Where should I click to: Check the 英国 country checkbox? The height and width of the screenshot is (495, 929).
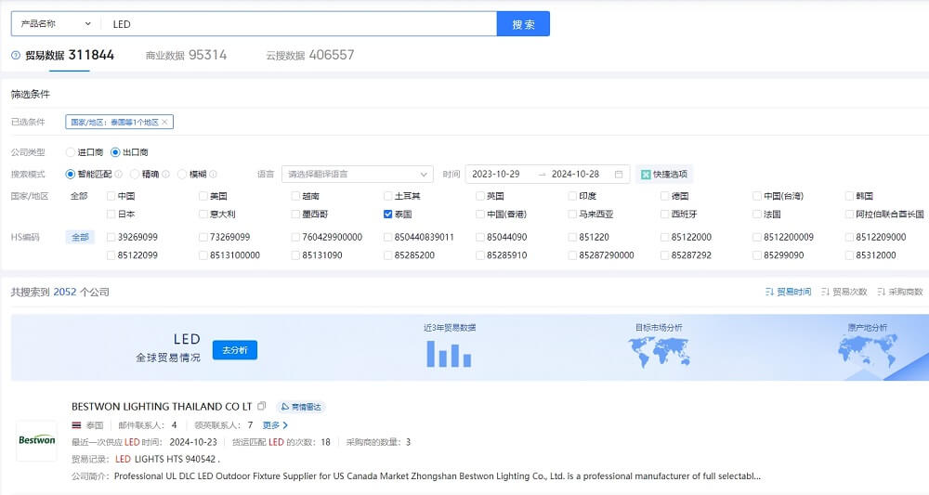click(480, 196)
